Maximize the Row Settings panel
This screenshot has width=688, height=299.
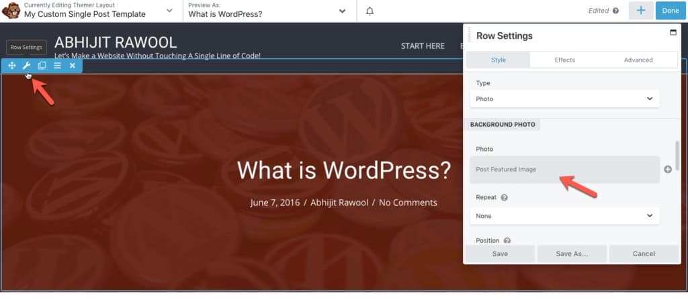(x=673, y=32)
